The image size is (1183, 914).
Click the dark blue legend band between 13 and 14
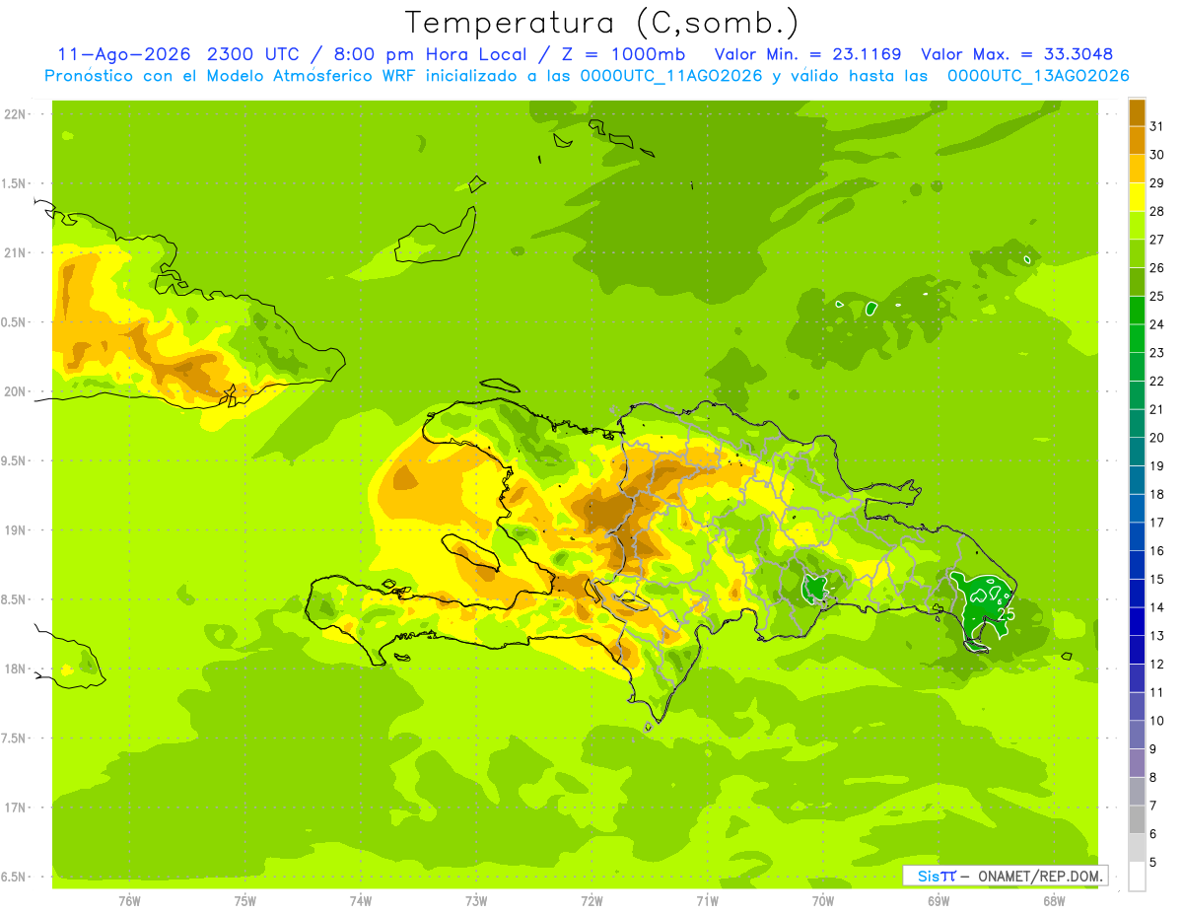1137,621
